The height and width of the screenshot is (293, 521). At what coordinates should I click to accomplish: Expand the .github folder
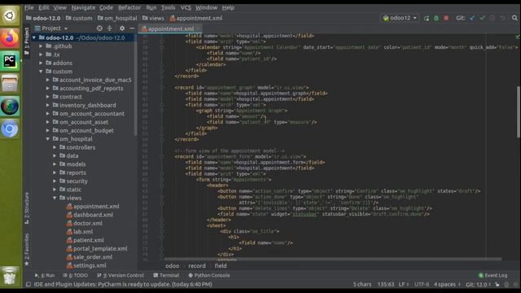41,46
